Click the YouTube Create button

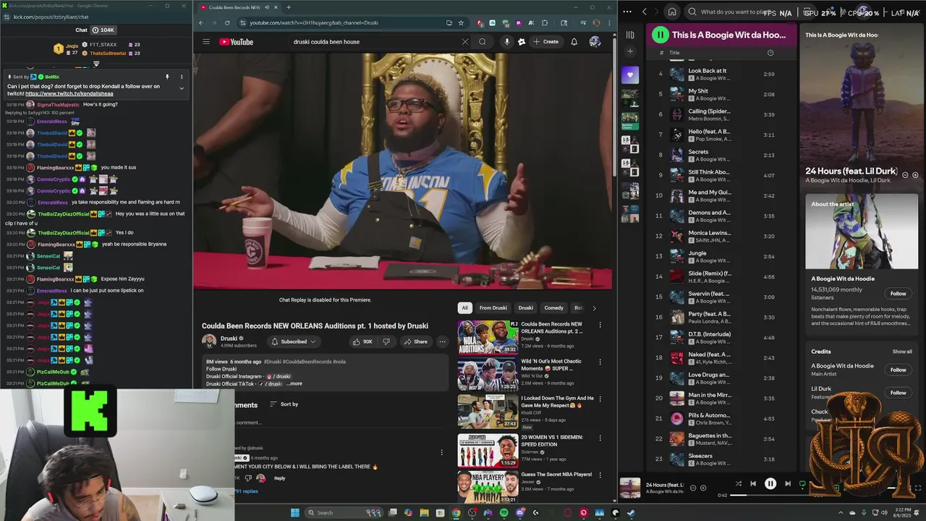[546, 42]
